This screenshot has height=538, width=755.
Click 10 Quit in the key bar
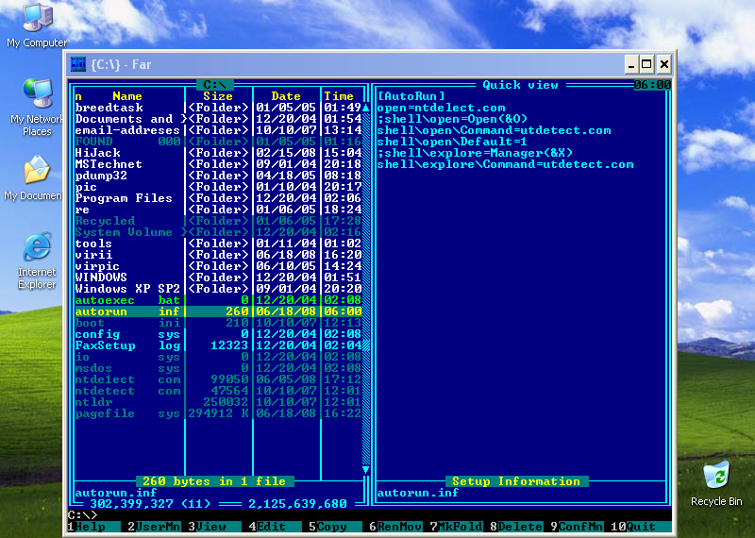641,527
